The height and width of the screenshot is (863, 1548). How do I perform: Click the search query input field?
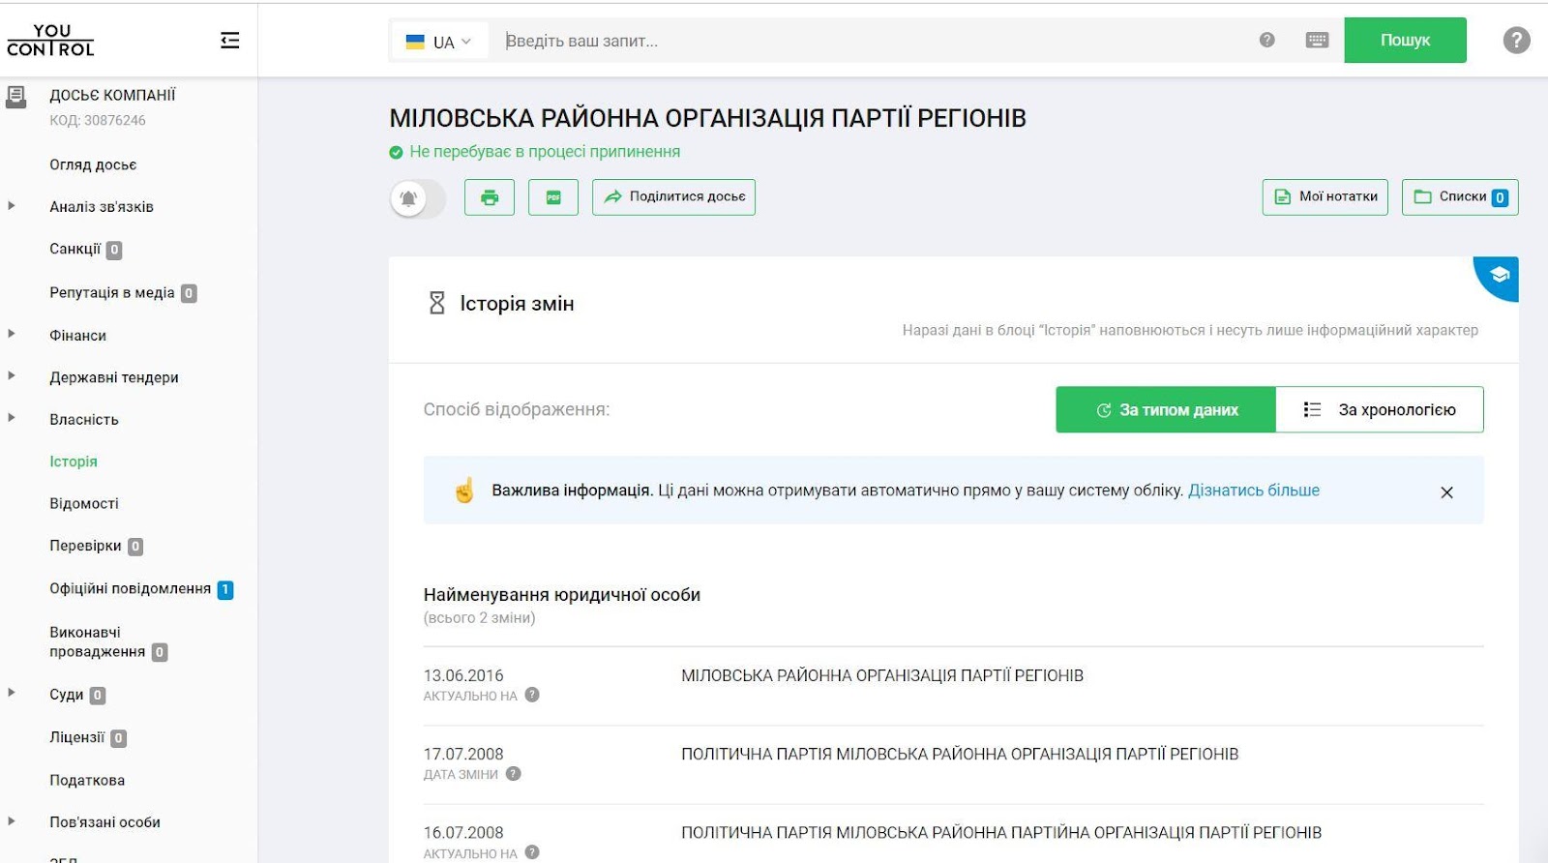[871, 41]
